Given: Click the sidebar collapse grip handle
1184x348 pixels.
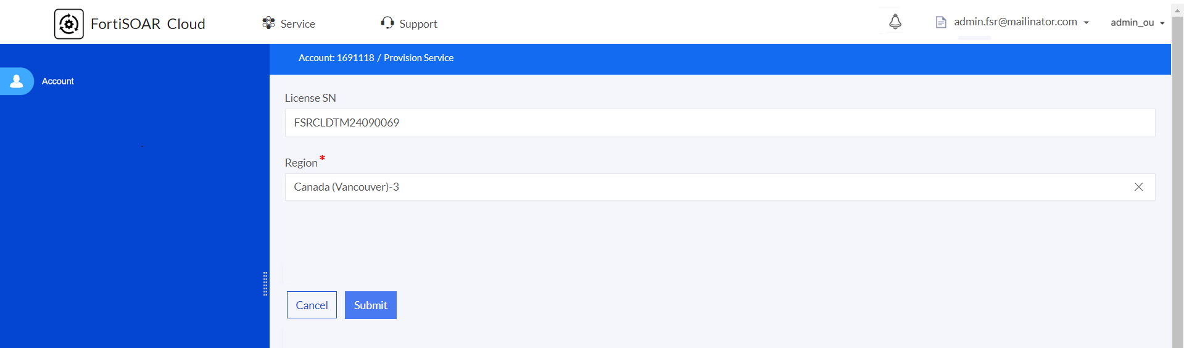Looking at the screenshot, I should click(265, 284).
